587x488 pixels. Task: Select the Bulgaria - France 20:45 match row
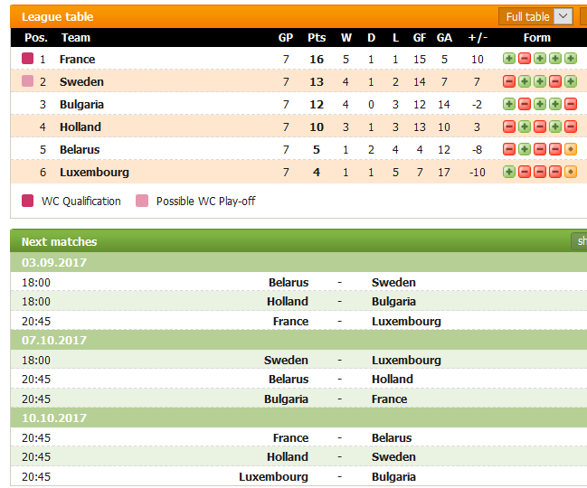298,399
